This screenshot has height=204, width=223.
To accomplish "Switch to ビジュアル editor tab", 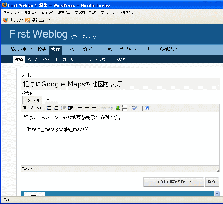I will click(32, 100).
